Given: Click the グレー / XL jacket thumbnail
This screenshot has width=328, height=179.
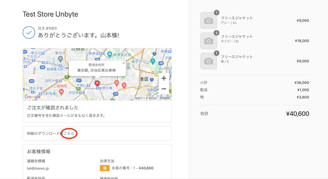Looking at the screenshot, I should [209, 21].
